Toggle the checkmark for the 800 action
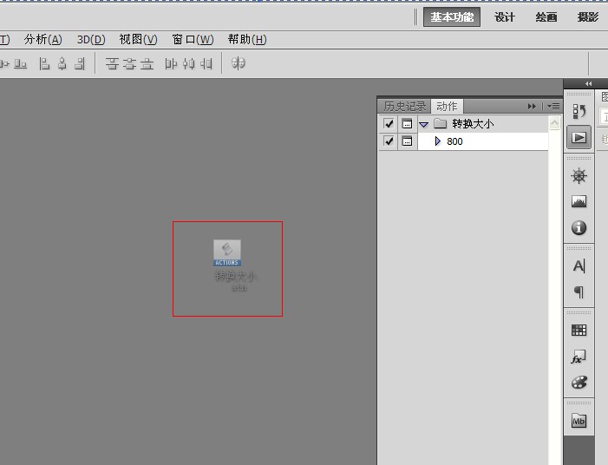This screenshot has height=465, width=608. pyautogui.click(x=389, y=141)
